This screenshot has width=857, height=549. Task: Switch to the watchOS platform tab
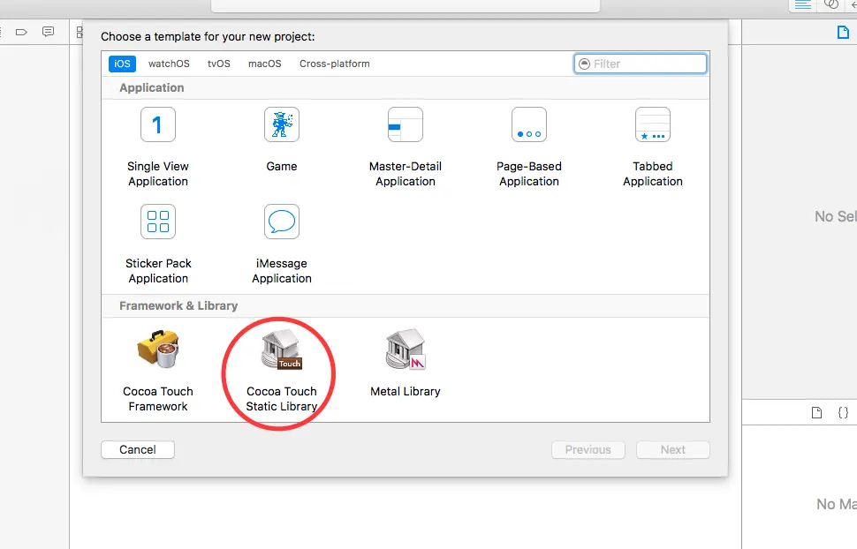tap(169, 64)
